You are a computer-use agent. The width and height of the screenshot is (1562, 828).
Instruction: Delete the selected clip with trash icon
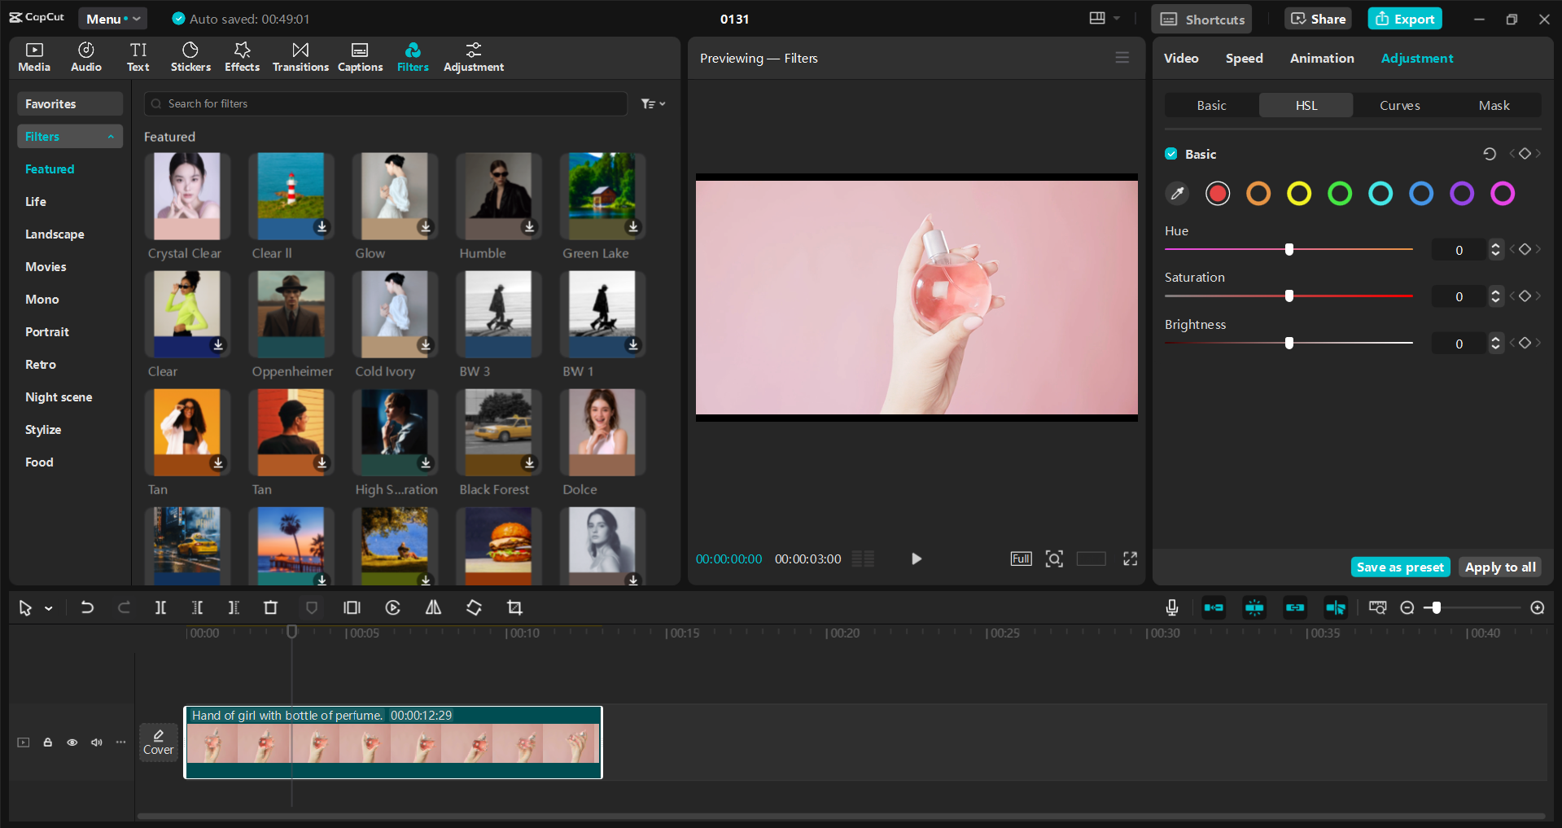coord(270,608)
